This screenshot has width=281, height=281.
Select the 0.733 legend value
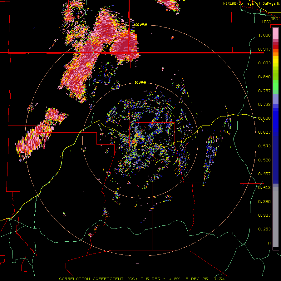point(264,105)
